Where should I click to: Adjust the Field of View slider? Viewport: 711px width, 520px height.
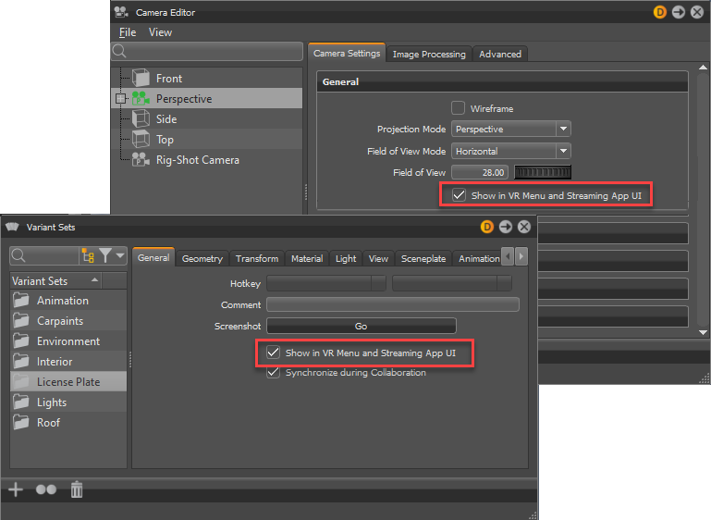[x=543, y=172]
